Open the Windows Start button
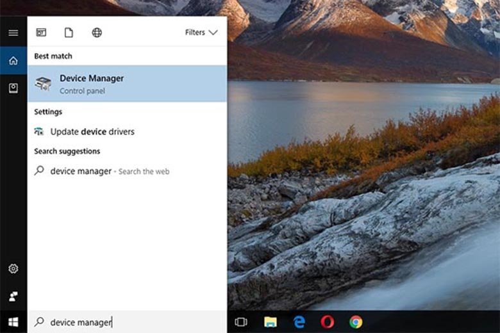 click(13, 322)
